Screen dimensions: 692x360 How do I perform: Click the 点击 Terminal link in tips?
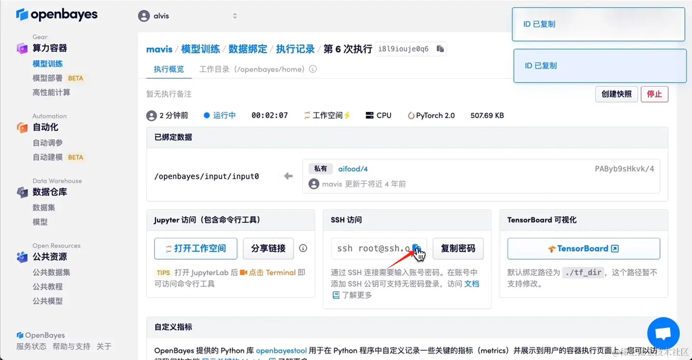(268, 272)
